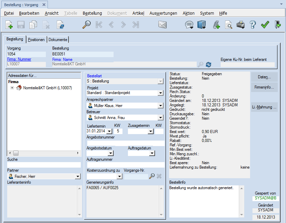Viewport: 286px width, 223px height.
Task: Expand the Normteile&KT GmbH tree node
Action: pyautogui.click(x=12, y=88)
